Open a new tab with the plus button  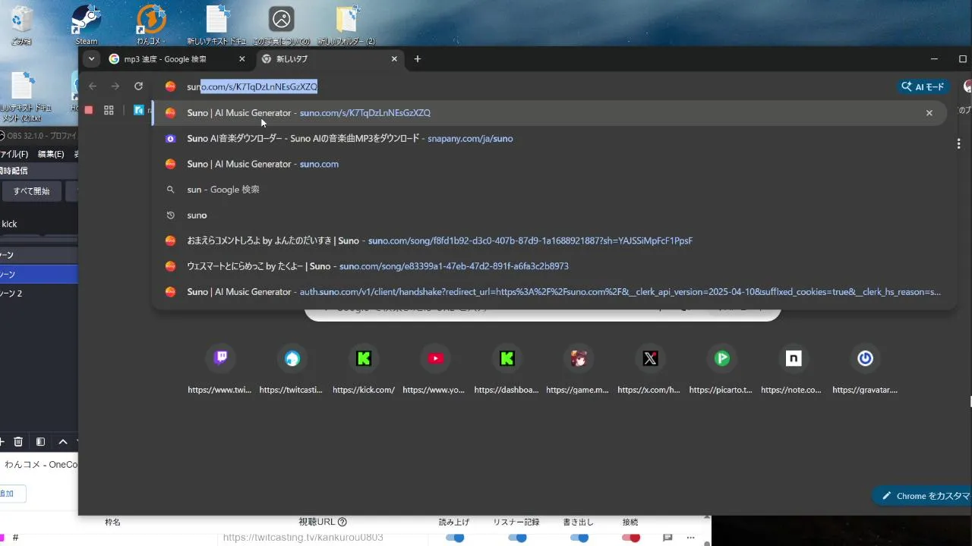coord(417,59)
